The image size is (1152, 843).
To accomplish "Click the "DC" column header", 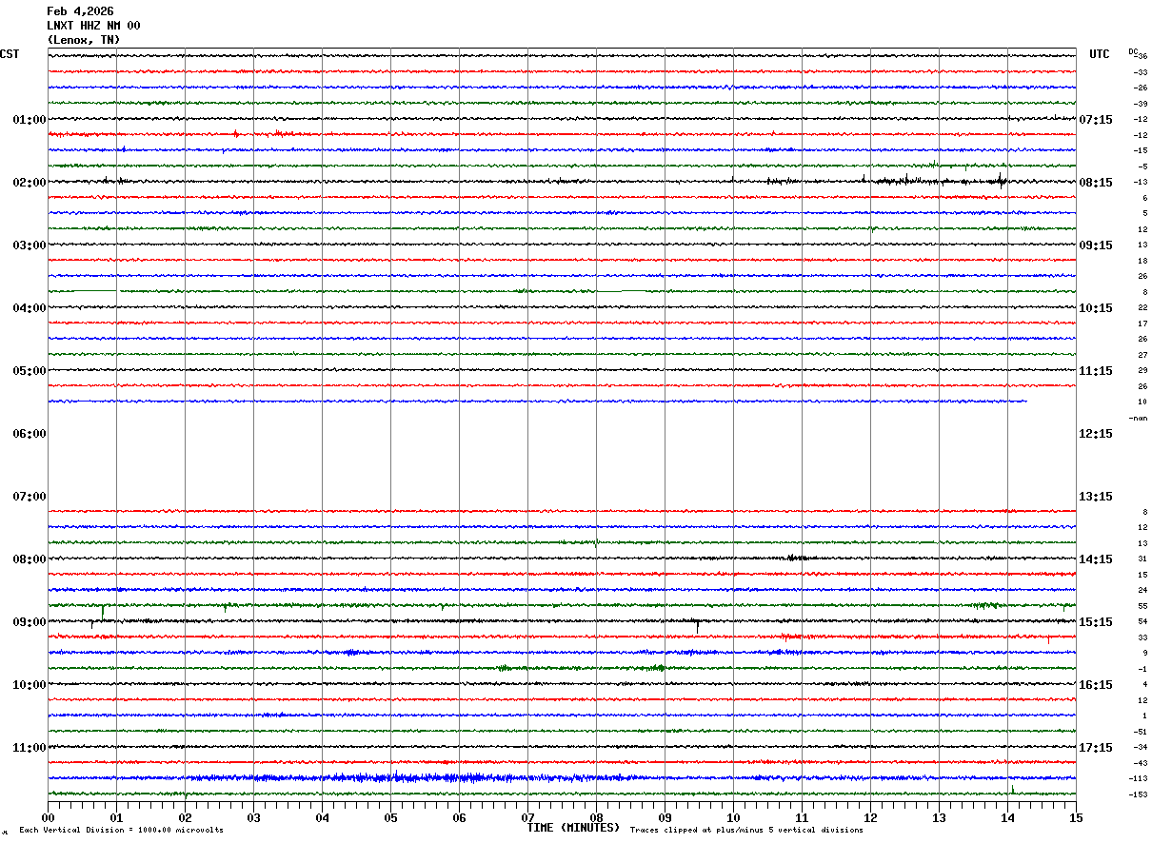I will coord(1133,51).
